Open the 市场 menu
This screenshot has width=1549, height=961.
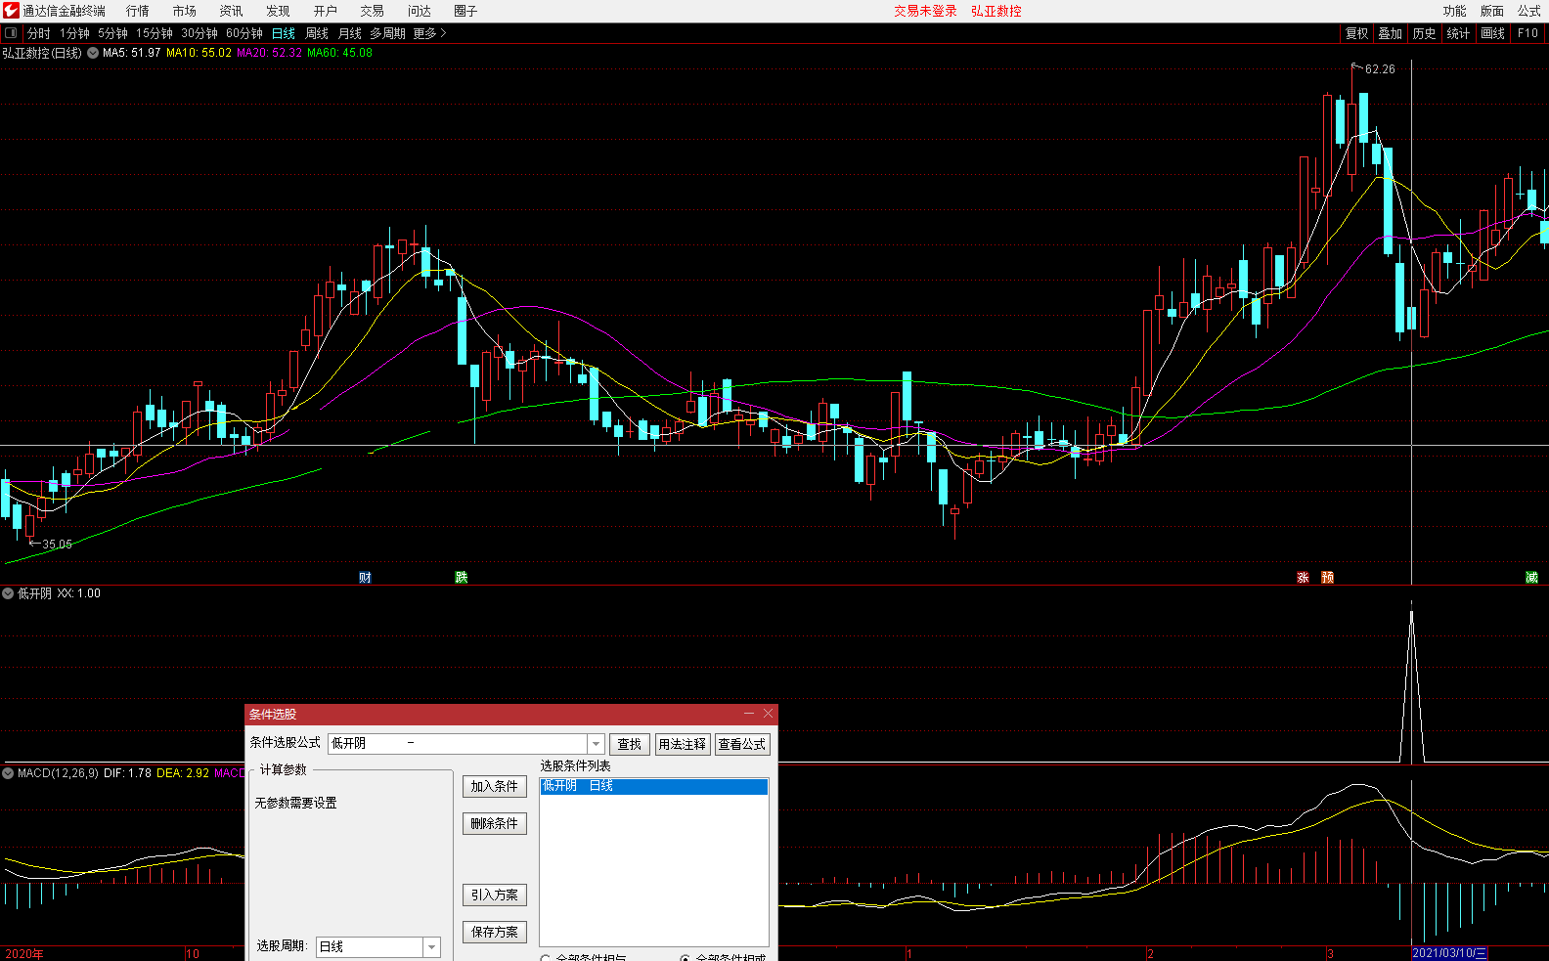click(x=185, y=11)
